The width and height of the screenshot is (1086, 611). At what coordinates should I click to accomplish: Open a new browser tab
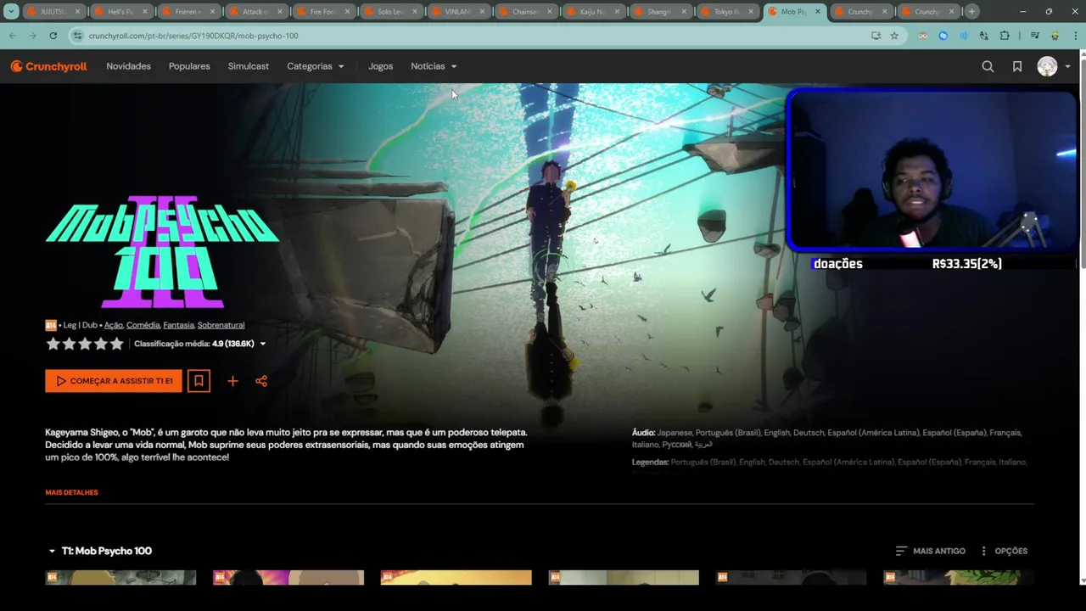[x=972, y=12]
